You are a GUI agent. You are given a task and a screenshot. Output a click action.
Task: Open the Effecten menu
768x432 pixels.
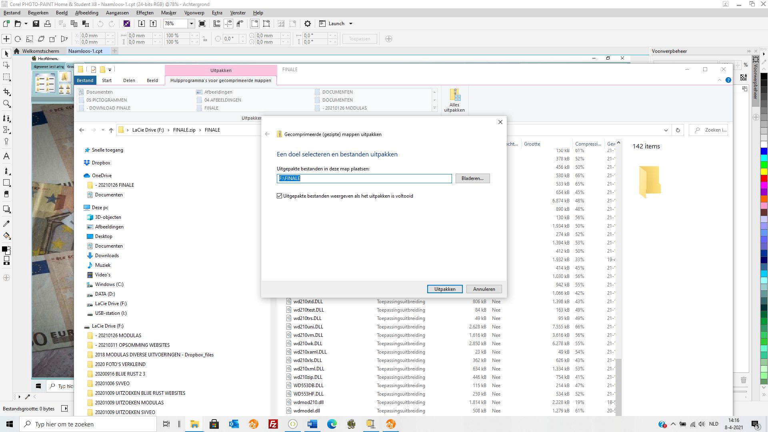145,13
